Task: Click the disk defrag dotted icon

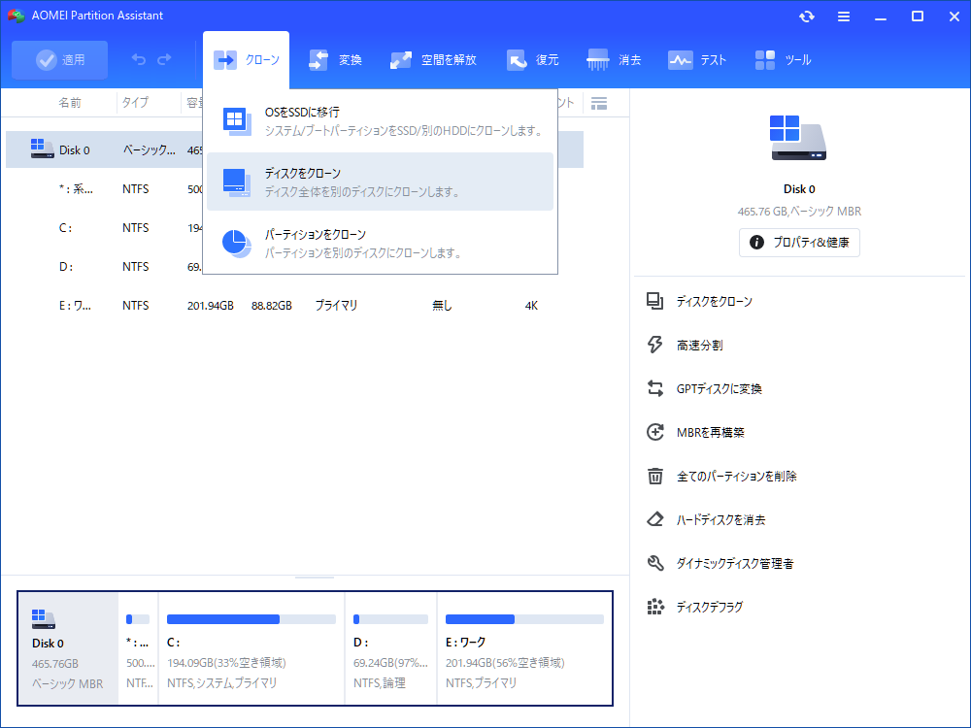Action: tap(655, 607)
